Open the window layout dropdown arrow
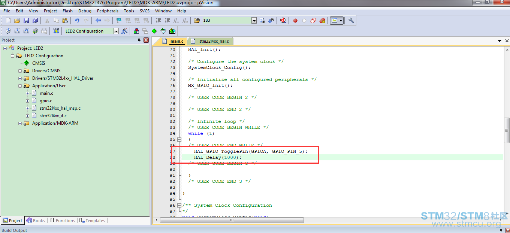The width and height of the screenshot is (510, 233). tap(341, 21)
